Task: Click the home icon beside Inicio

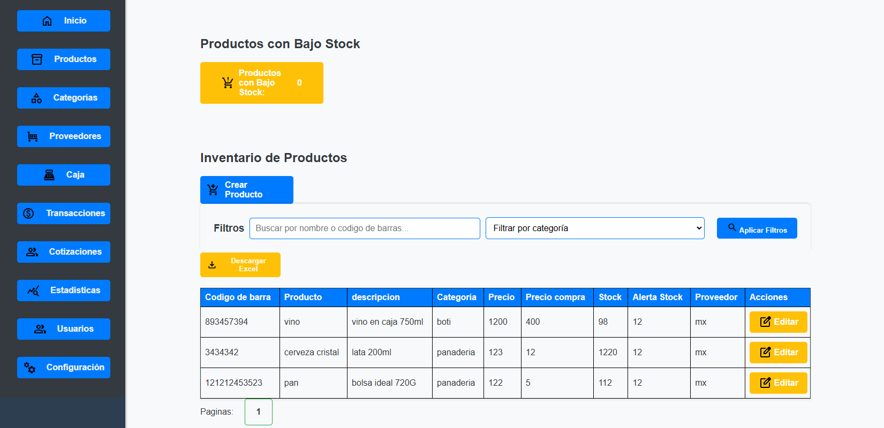Action: (47, 21)
